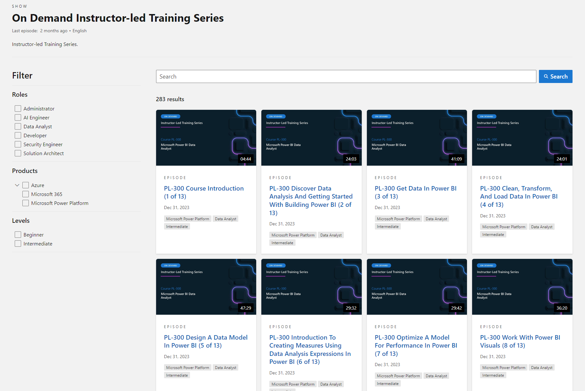This screenshot has height=391, width=585.
Task: Select the Developer role checkbox
Action: [18, 135]
